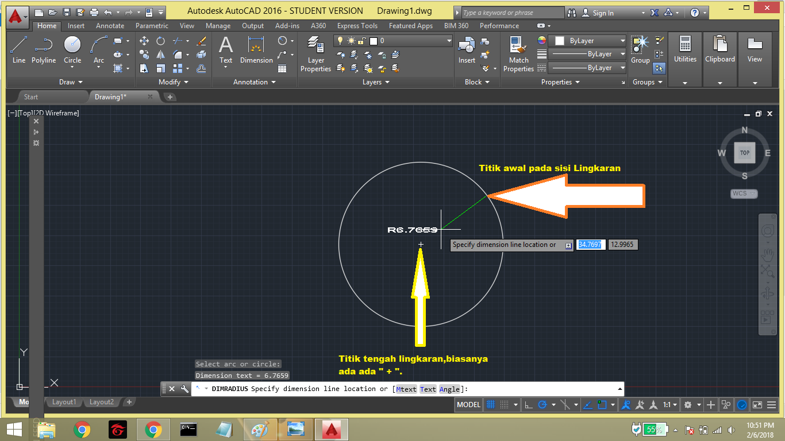This screenshot has width=785, height=441.
Task: Open a file with the Open icon
Action: (52, 12)
